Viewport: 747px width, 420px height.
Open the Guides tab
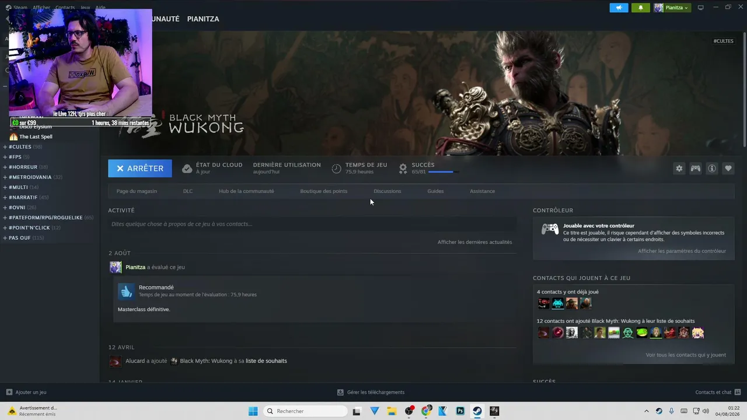[x=435, y=191]
